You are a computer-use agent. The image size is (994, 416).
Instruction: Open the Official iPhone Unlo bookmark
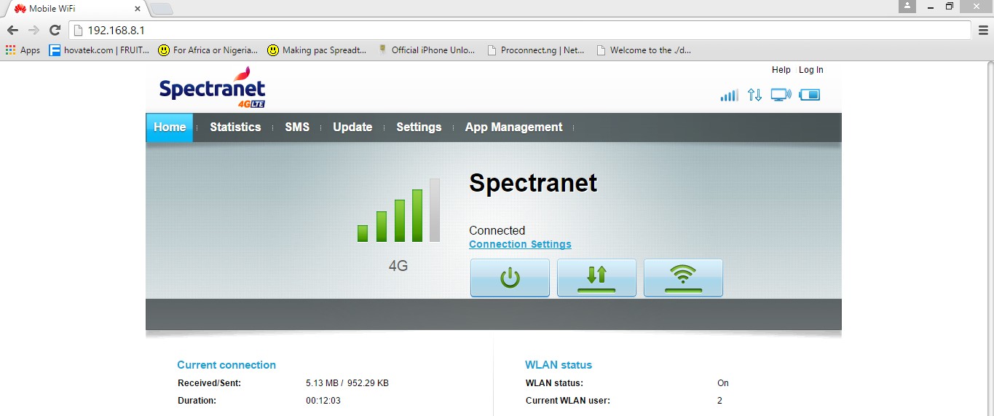426,50
